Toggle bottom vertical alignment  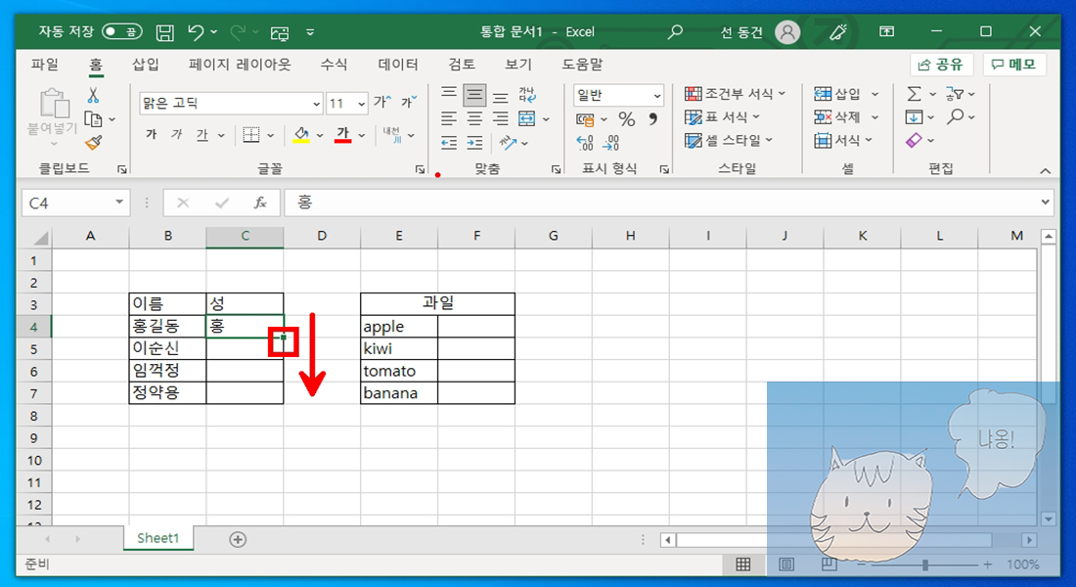[x=501, y=96]
